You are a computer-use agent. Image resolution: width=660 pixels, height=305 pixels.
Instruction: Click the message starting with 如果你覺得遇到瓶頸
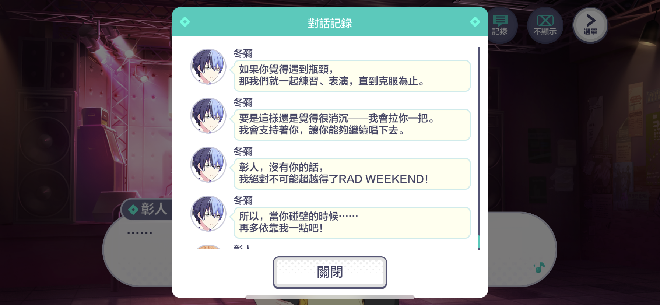click(x=352, y=76)
